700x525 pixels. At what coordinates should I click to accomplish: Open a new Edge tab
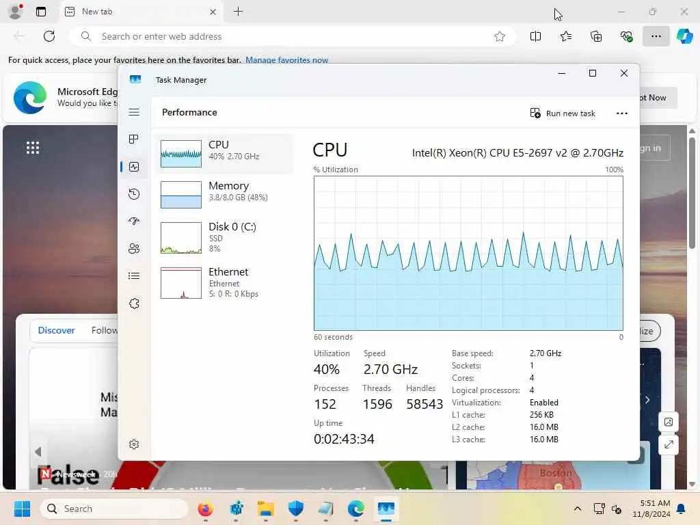coord(239,12)
